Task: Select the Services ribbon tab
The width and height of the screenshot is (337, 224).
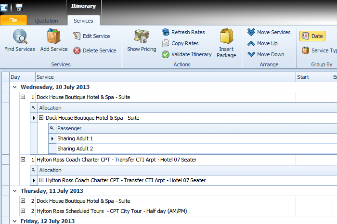Action: 83,21
